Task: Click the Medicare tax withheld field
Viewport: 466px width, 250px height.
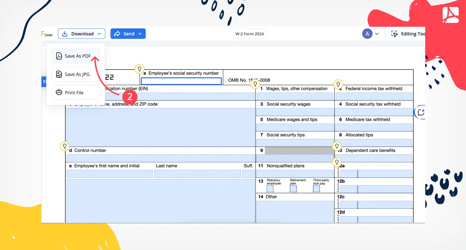Action: coord(374,127)
